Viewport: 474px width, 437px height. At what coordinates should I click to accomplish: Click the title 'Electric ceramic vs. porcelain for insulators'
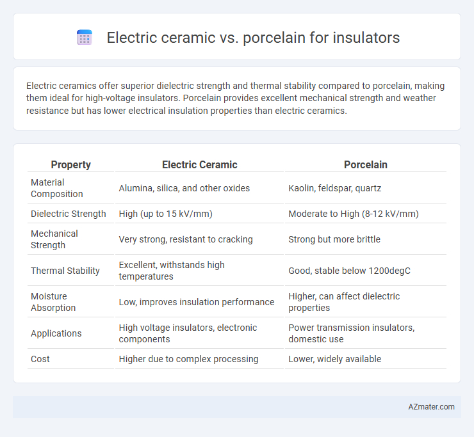[x=253, y=38]
